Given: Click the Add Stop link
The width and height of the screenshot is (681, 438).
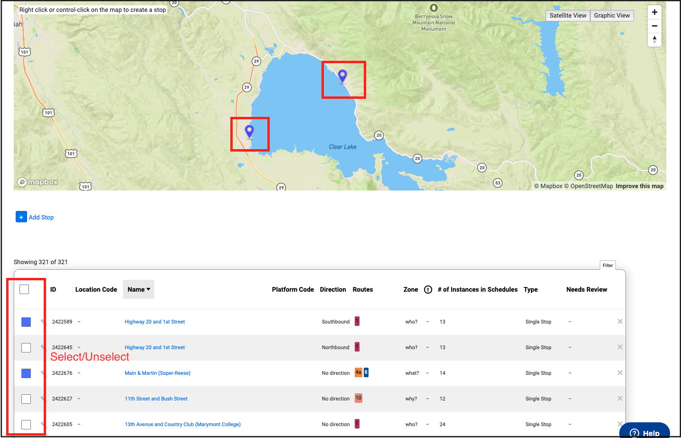Looking at the screenshot, I should coord(41,217).
